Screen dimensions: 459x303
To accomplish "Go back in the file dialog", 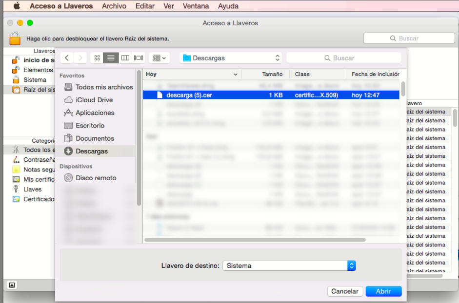I will click(x=67, y=58).
